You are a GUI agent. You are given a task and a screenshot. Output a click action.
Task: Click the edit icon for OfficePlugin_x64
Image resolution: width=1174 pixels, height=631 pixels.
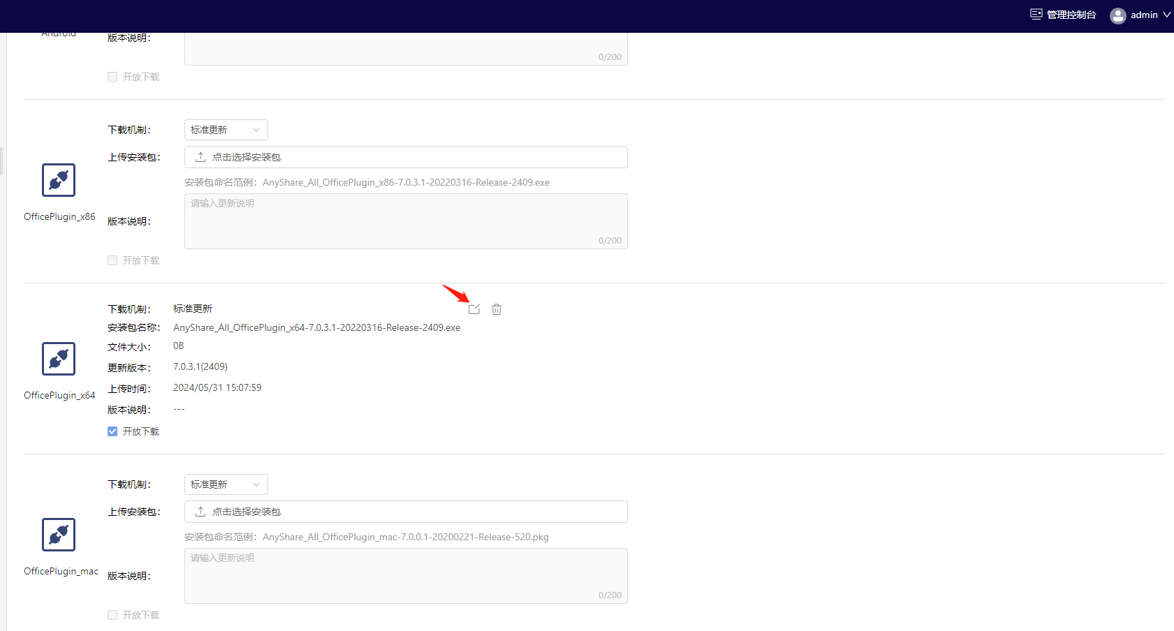pos(474,309)
